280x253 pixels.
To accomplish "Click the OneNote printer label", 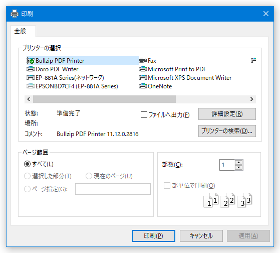I will click(160, 86).
